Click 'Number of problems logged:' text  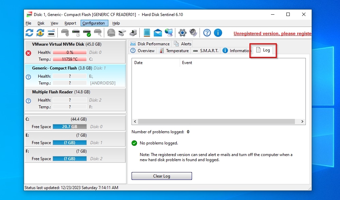tap(158, 132)
